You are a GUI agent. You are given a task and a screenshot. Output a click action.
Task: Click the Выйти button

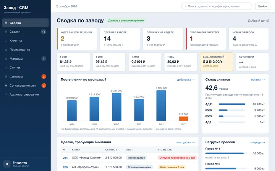tap(262, 6)
